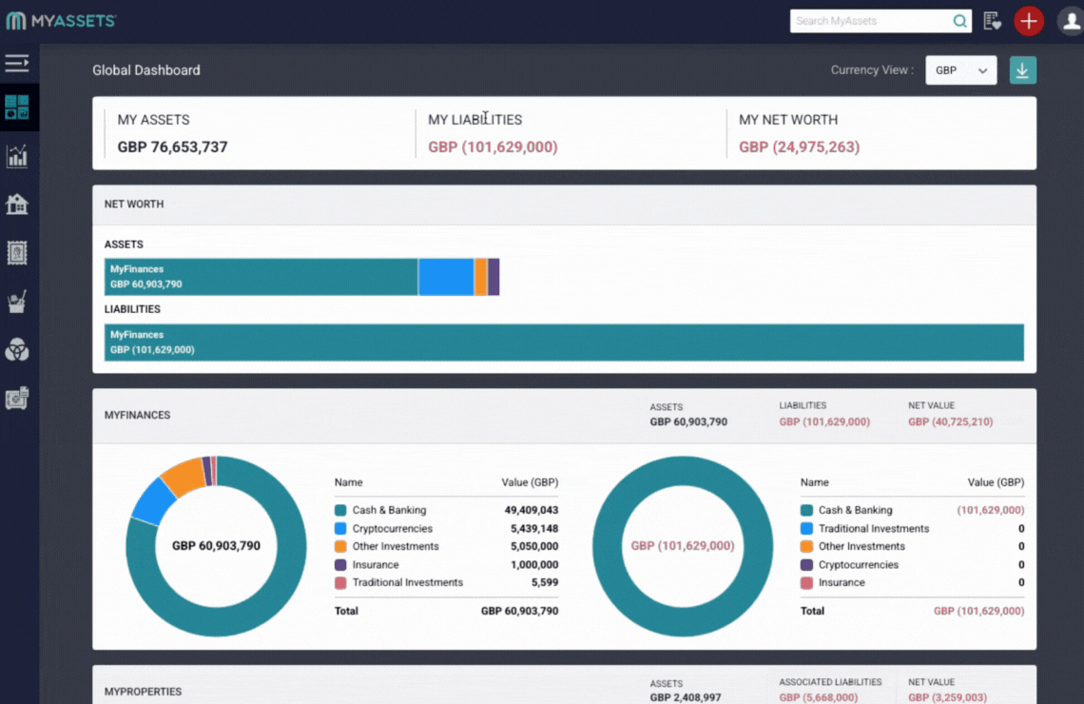Open the user profile avatar

[x=1070, y=21]
